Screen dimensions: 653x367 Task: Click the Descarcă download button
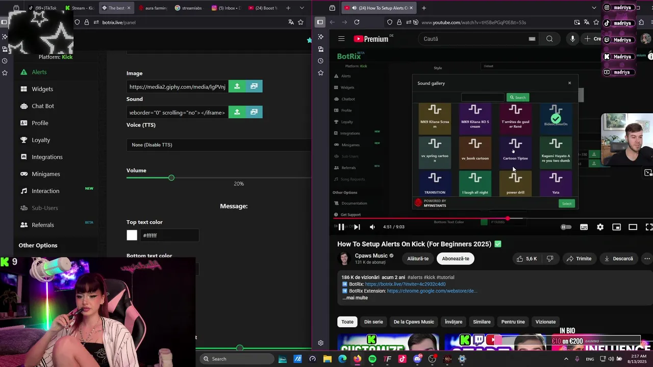618,258
